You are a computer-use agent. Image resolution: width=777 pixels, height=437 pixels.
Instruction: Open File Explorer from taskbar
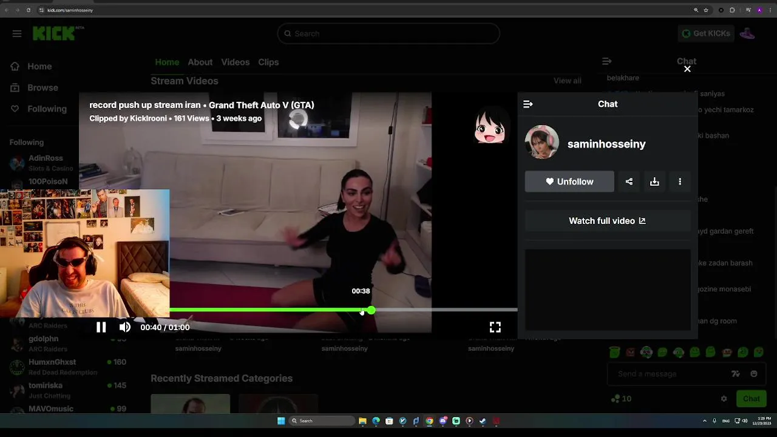[362, 421]
